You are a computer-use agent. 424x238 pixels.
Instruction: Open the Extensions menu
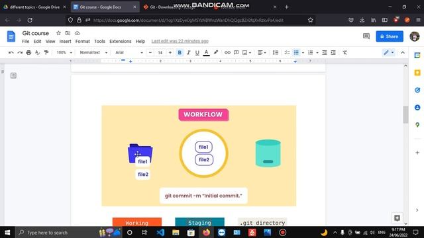click(121, 41)
